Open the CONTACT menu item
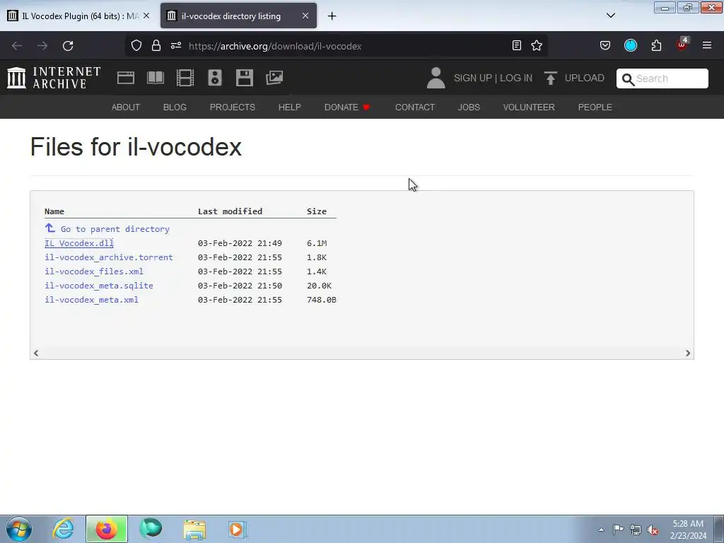This screenshot has width=724, height=543. (x=414, y=107)
